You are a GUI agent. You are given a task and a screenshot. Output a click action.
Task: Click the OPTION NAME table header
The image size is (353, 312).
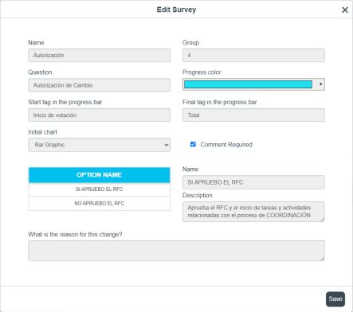tap(99, 175)
